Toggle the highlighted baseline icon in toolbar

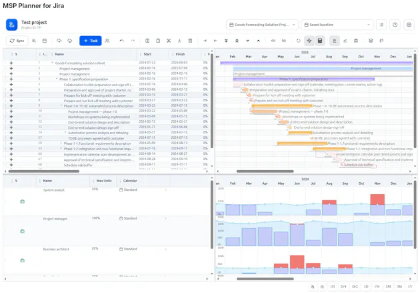[x=334, y=41]
